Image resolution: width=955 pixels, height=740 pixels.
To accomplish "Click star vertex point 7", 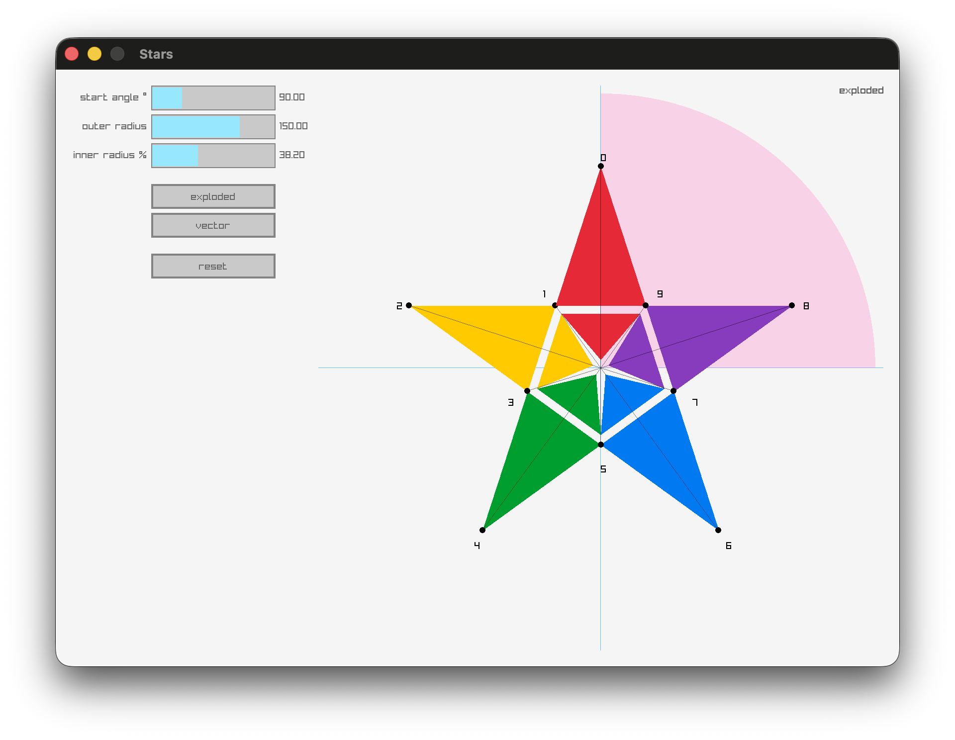I will click(673, 391).
